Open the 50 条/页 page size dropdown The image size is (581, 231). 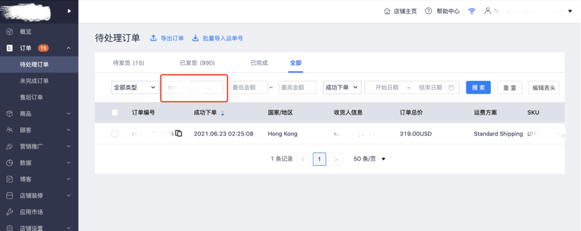(x=370, y=159)
